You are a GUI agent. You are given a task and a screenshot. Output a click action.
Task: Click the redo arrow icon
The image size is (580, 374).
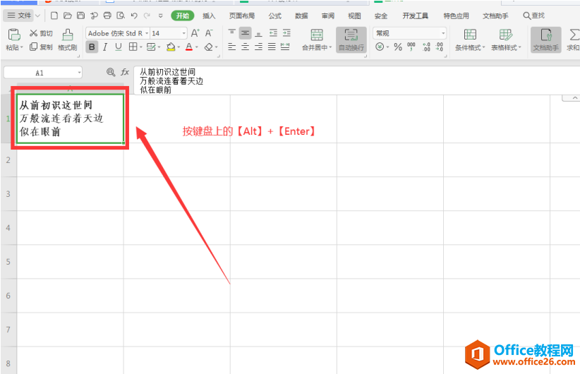click(x=147, y=16)
